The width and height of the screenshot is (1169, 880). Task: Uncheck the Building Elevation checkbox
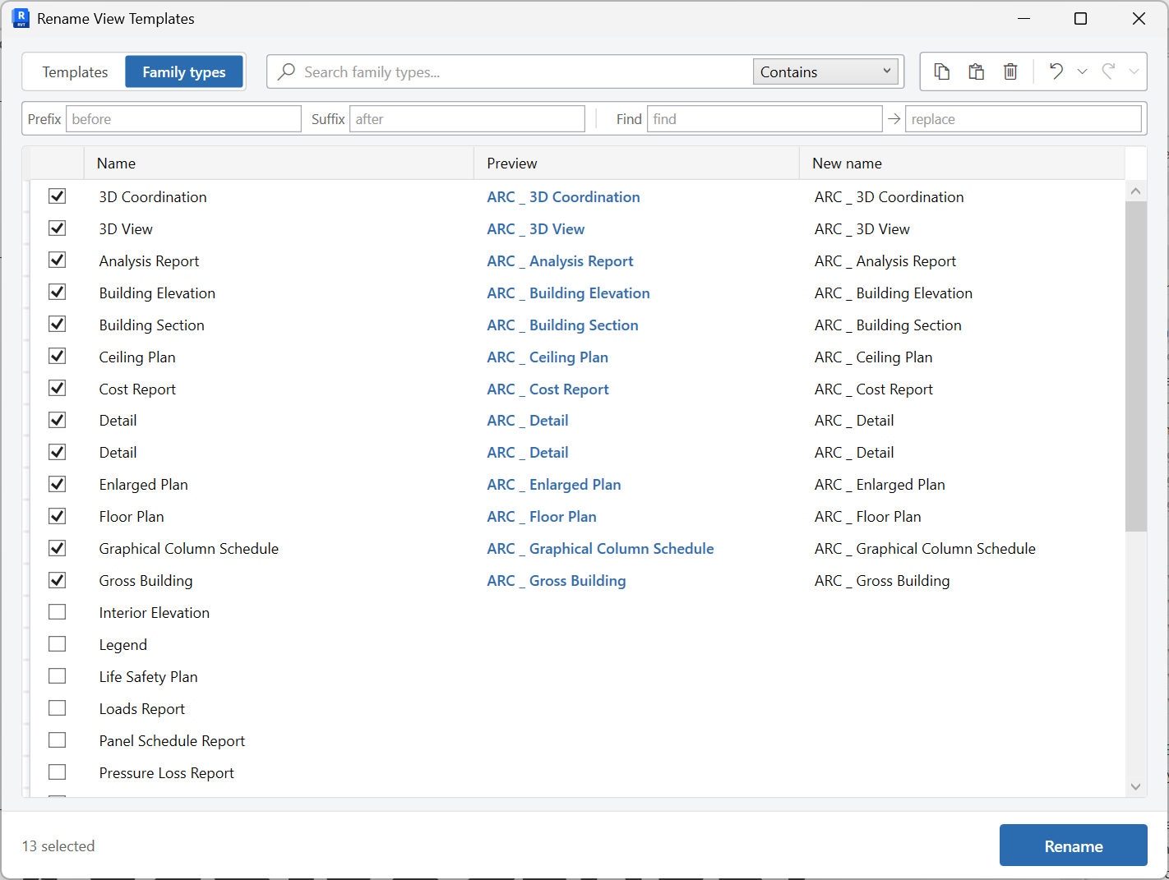coord(57,292)
